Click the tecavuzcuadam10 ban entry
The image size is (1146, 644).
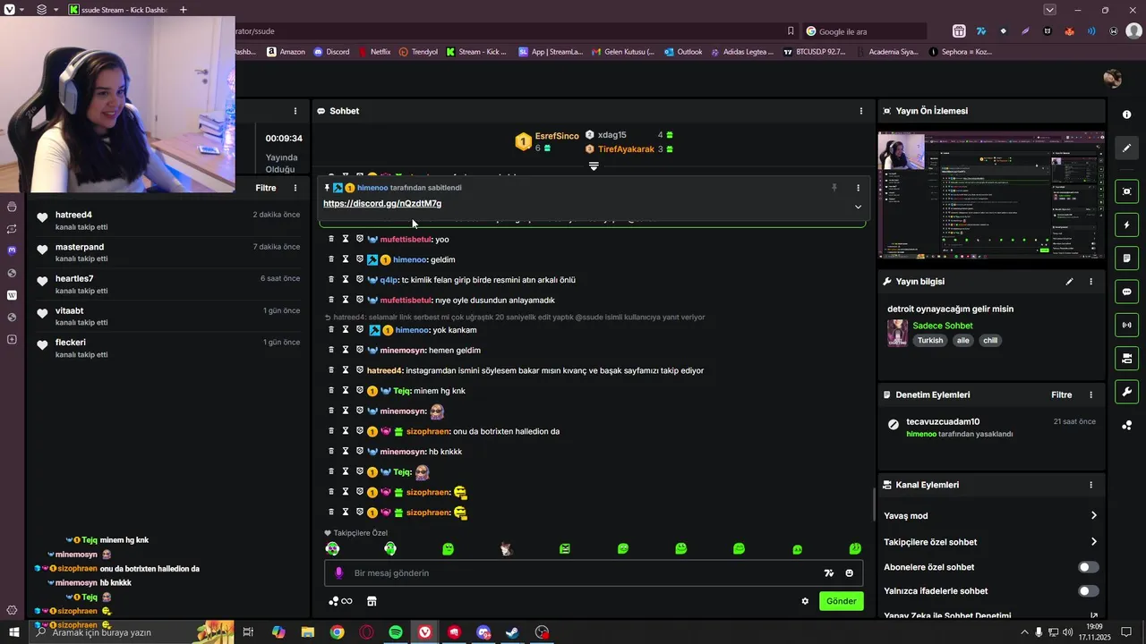(991, 427)
